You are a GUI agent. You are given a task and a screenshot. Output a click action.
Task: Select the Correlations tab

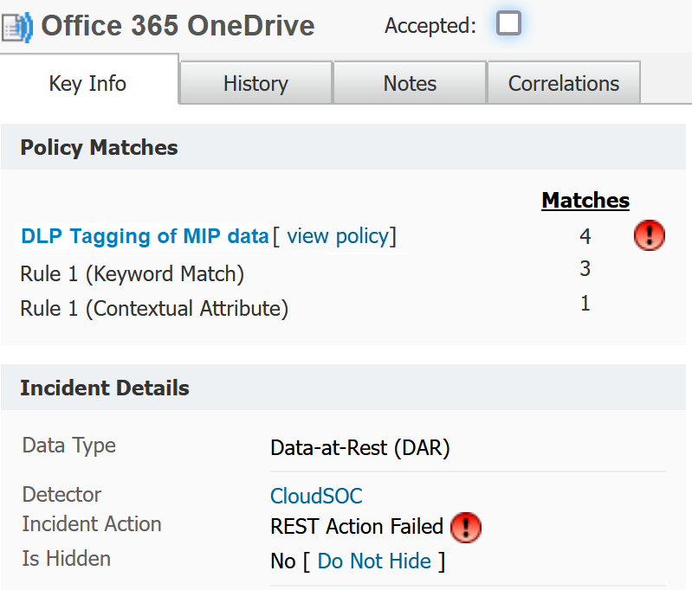click(x=564, y=84)
